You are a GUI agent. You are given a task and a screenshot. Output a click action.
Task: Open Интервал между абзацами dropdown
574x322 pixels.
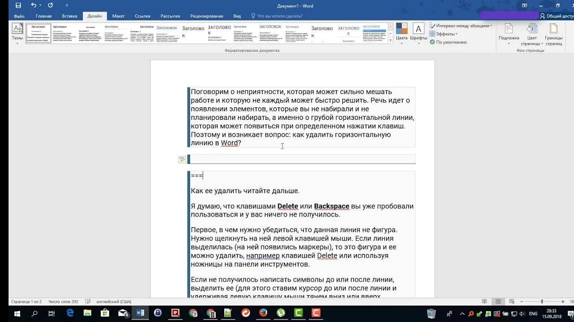coord(461,26)
